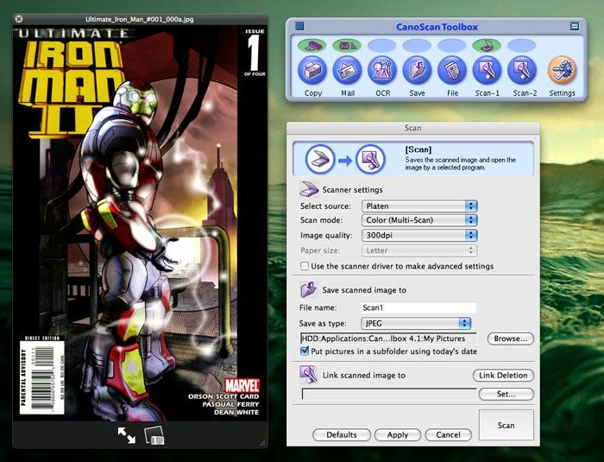Click the round scanner icon in the Scan banner
The image size is (604, 462).
point(320,159)
